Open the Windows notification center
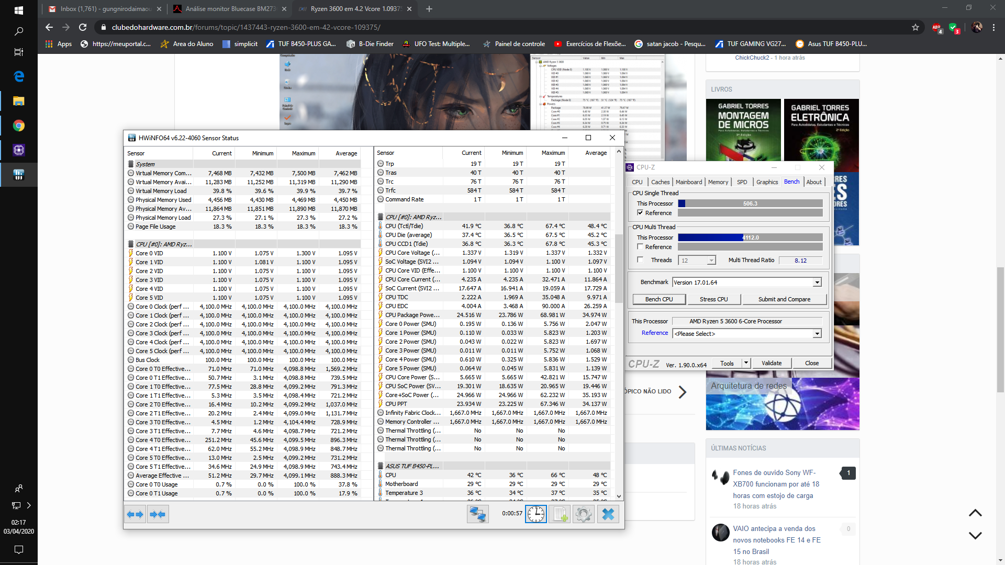Screen dimensions: 1005x565 tap(19, 550)
